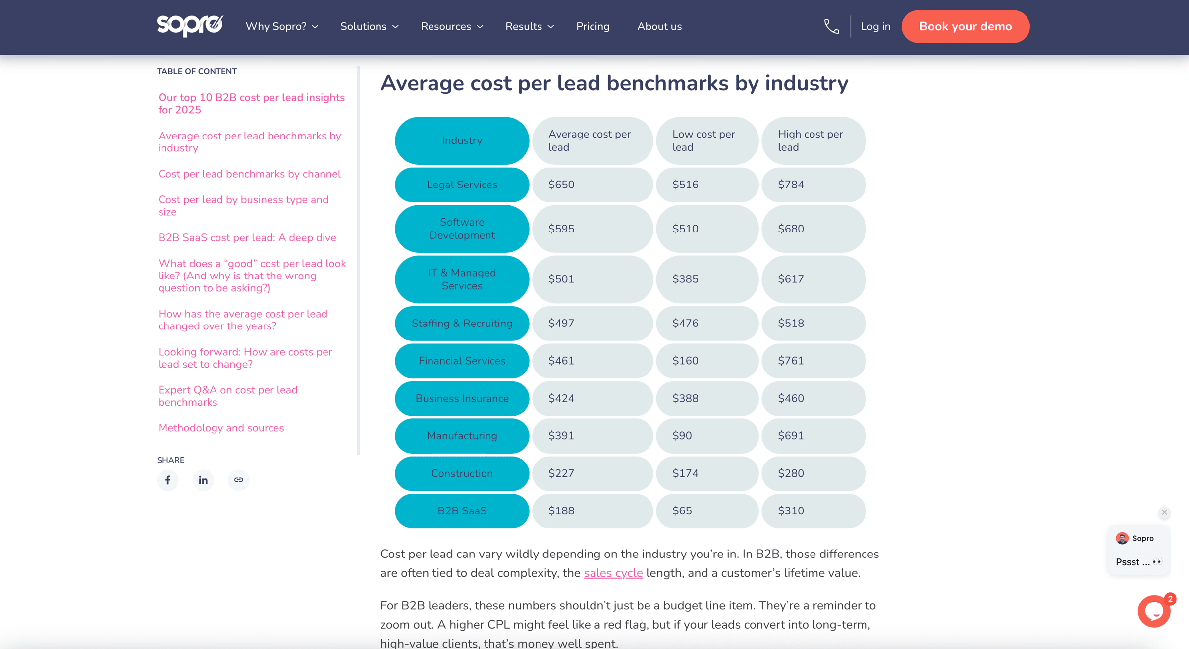This screenshot has height=649, width=1189.
Task: Go to the Pricing page
Action: (593, 26)
